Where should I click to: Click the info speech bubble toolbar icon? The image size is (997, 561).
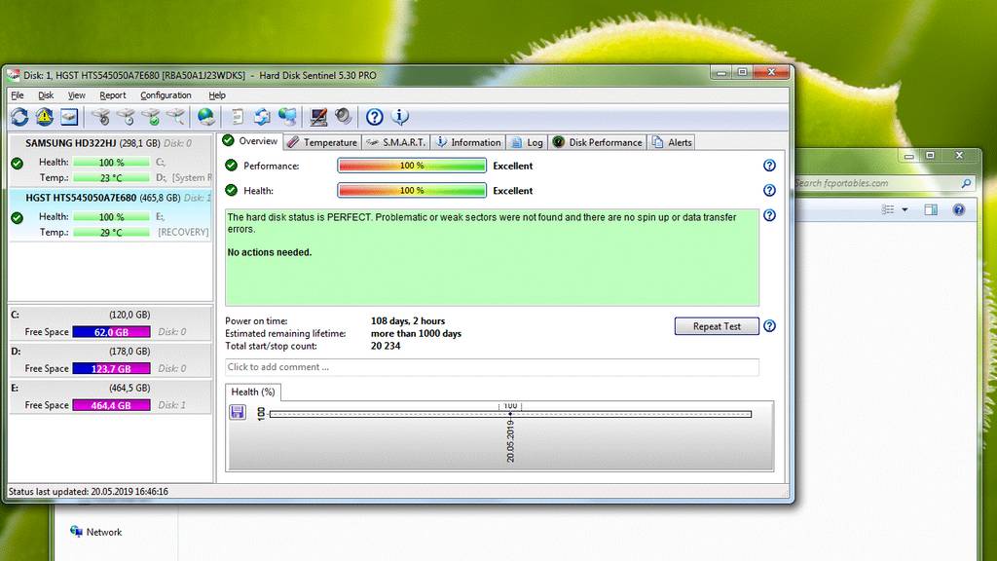tap(399, 117)
